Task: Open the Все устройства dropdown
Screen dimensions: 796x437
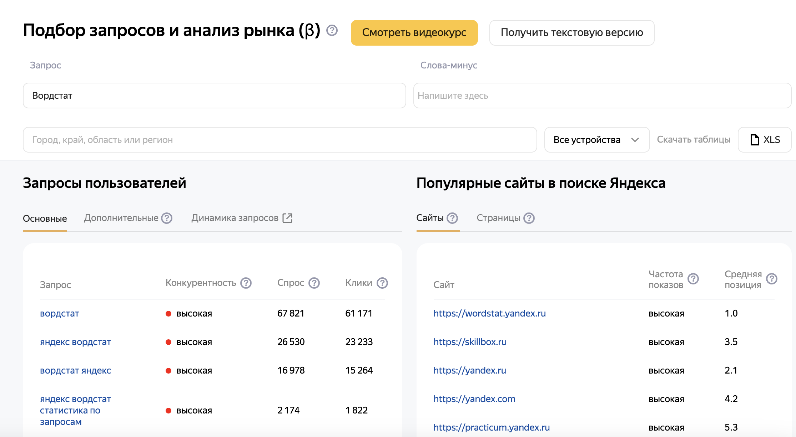Action: click(x=597, y=140)
